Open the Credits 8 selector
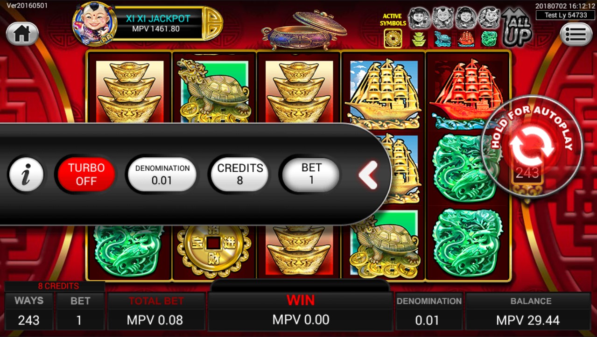The width and height of the screenshot is (597, 337). [240, 175]
